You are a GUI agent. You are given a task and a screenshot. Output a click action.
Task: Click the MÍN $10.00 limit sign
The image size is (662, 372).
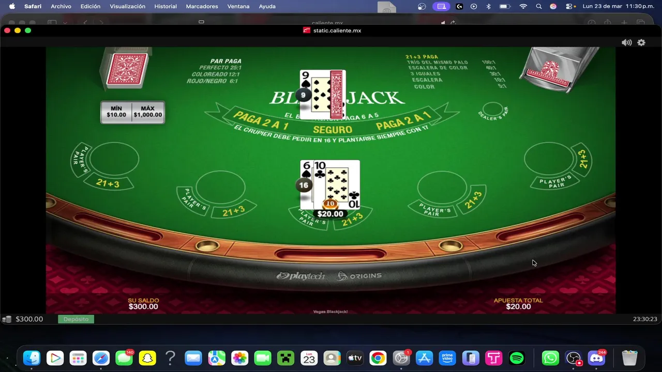pyautogui.click(x=116, y=112)
